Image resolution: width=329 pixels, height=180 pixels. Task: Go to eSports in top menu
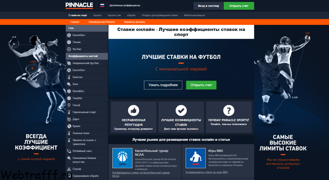click(131, 15)
